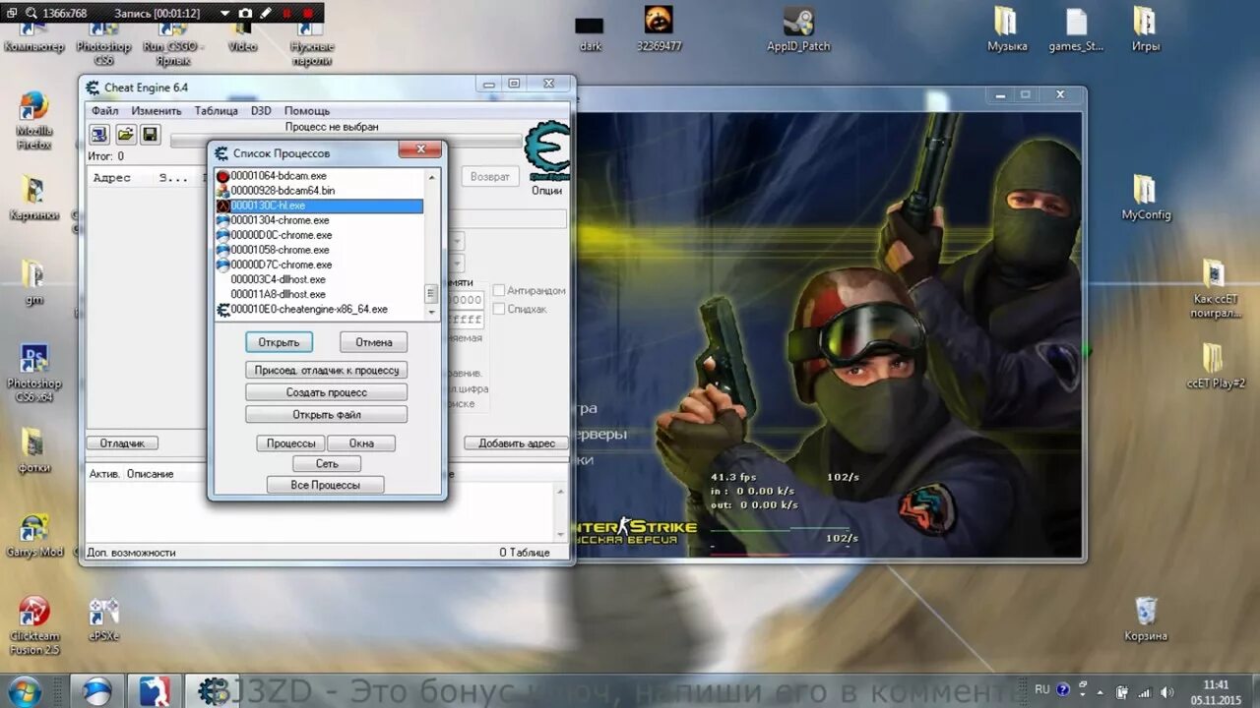The image size is (1260, 708).
Task: Click the pencil draw icon in recorder bar
Action: [x=265, y=14]
